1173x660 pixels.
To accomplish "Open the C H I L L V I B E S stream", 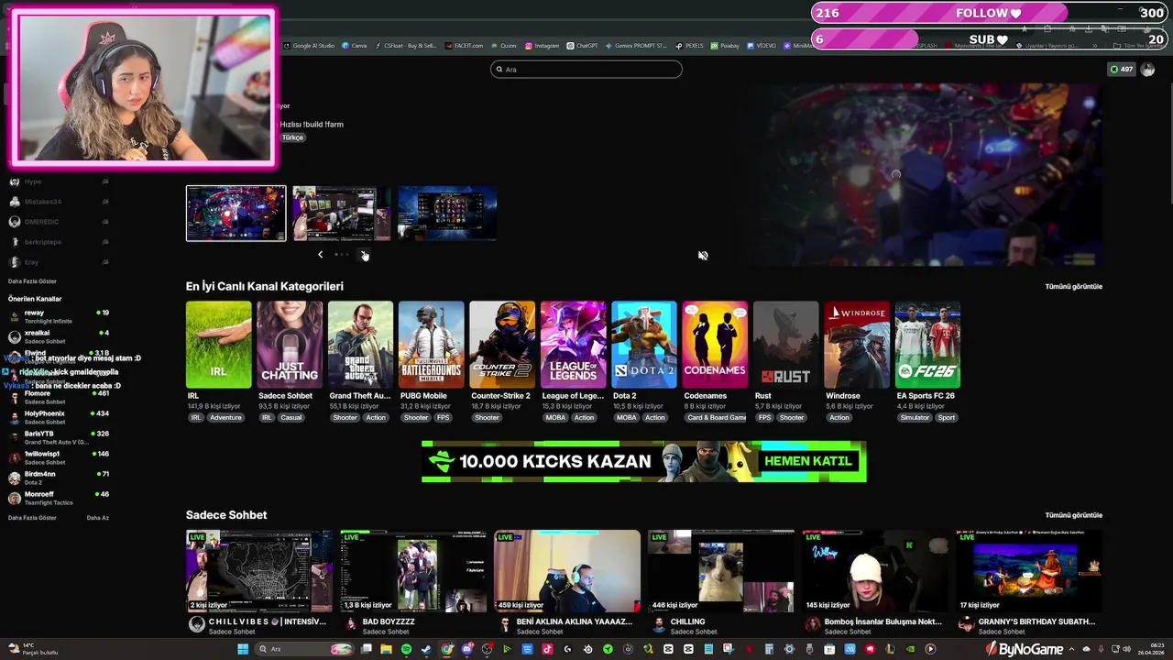I will (259, 571).
